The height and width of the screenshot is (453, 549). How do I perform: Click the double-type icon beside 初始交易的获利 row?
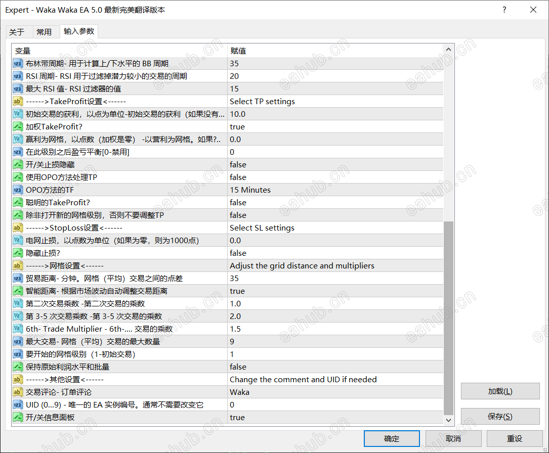click(x=18, y=114)
